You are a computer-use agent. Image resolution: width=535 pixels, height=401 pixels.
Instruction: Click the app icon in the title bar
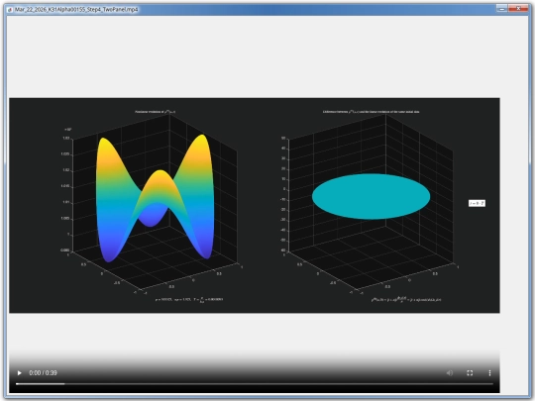pos(10,10)
